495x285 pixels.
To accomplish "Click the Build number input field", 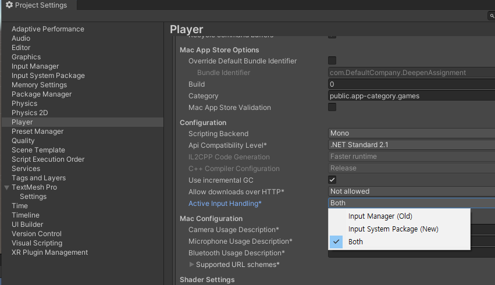I will tap(411, 84).
